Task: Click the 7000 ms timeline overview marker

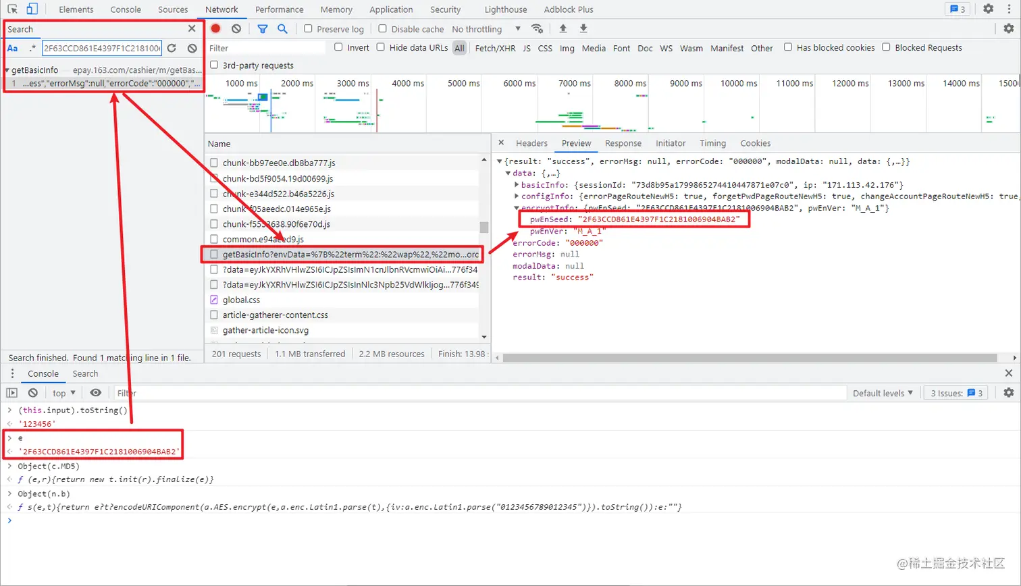Action: (x=573, y=83)
